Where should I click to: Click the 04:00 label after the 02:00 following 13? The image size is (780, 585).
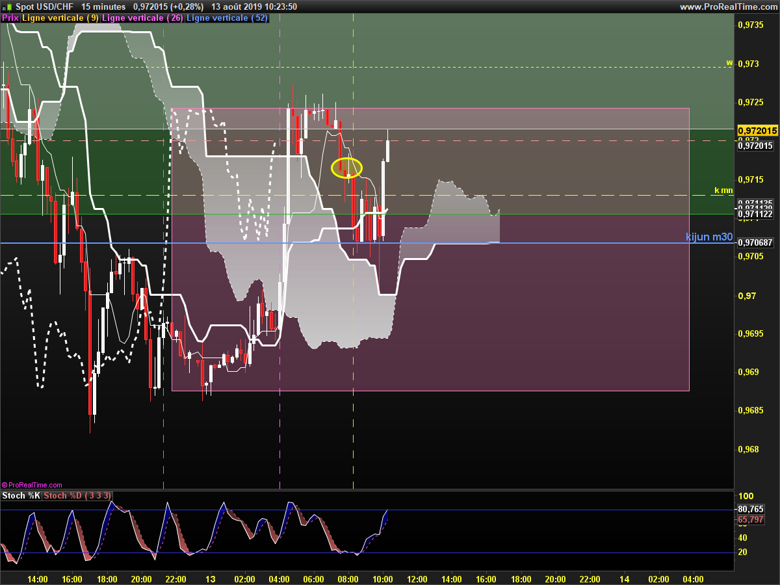pos(279,579)
